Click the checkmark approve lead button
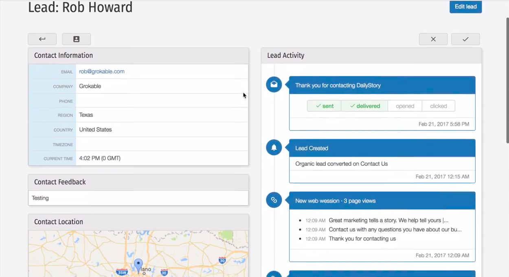Viewport: 509px width, 277px height. [x=465, y=39]
